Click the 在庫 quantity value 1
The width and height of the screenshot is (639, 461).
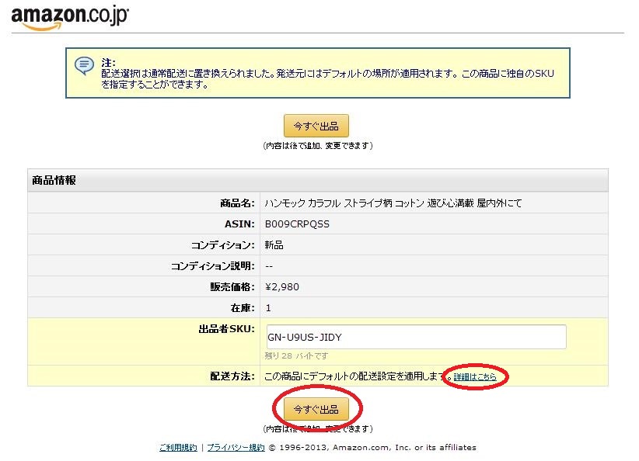click(x=267, y=308)
